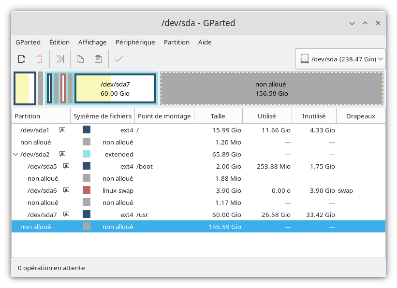Select the /dev/sda1 block in disk map
This screenshot has width=397, height=288.
tap(25, 88)
